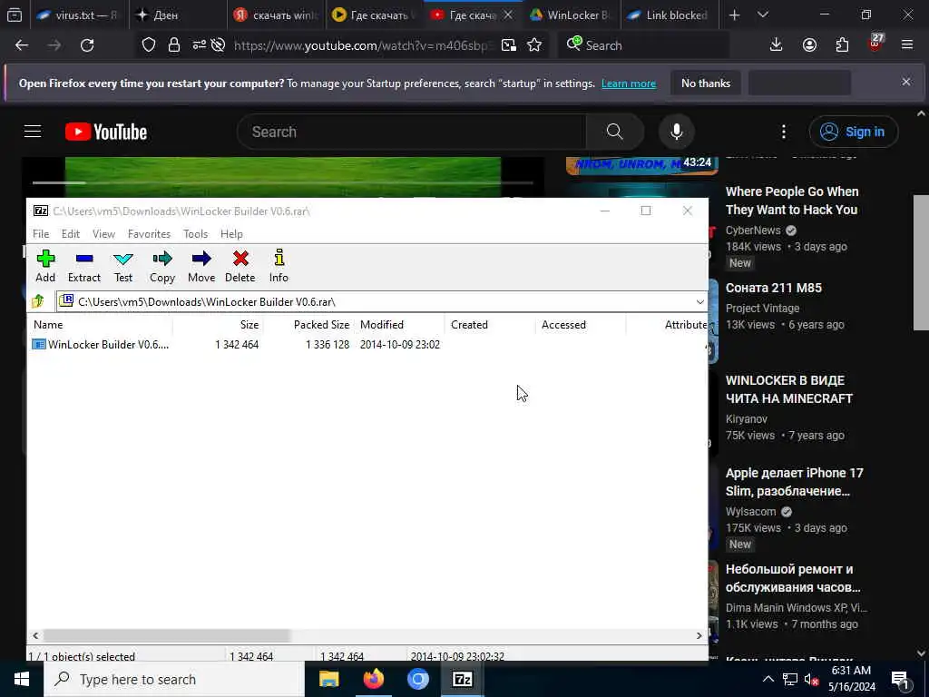Sort by the Size column header

218,325
